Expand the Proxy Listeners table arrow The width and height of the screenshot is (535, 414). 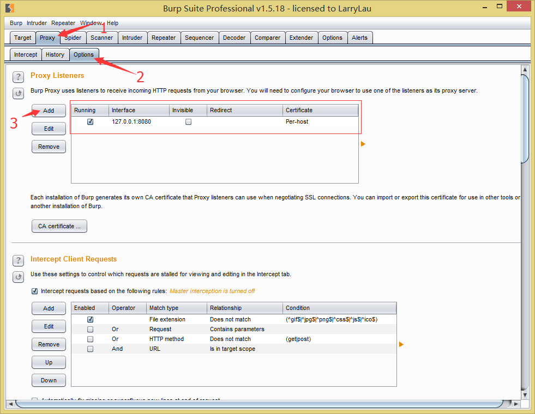coord(363,144)
